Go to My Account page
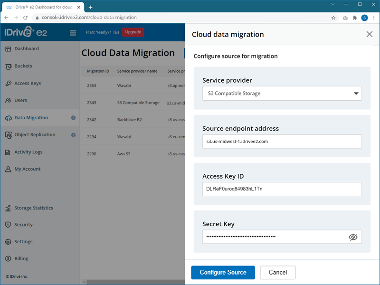Viewport: 380px width, 285px height. (27, 169)
